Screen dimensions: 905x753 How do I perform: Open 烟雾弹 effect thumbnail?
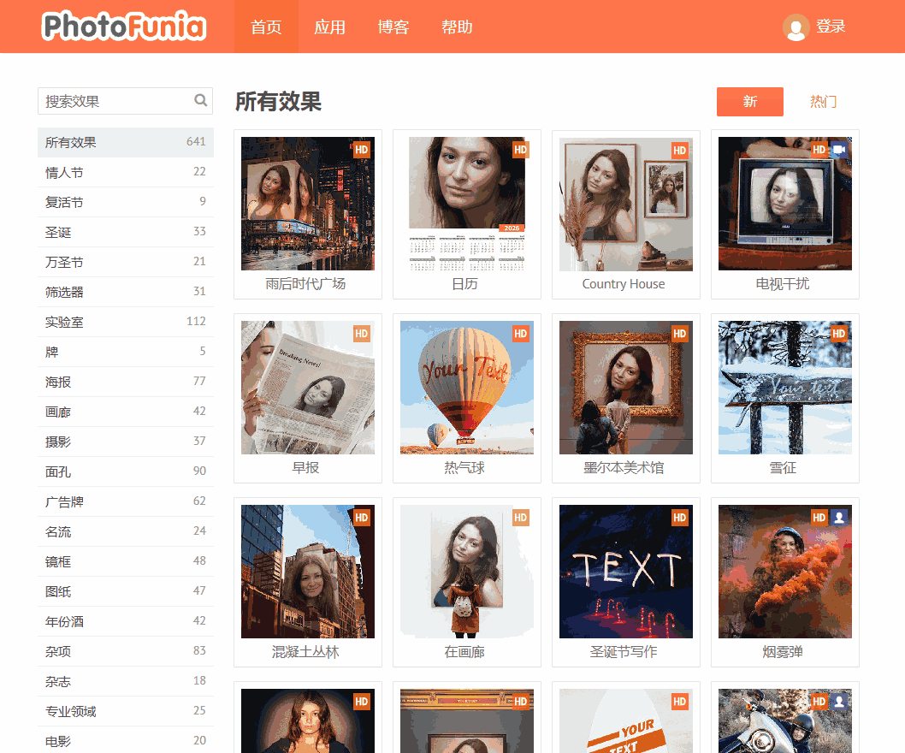785,572
